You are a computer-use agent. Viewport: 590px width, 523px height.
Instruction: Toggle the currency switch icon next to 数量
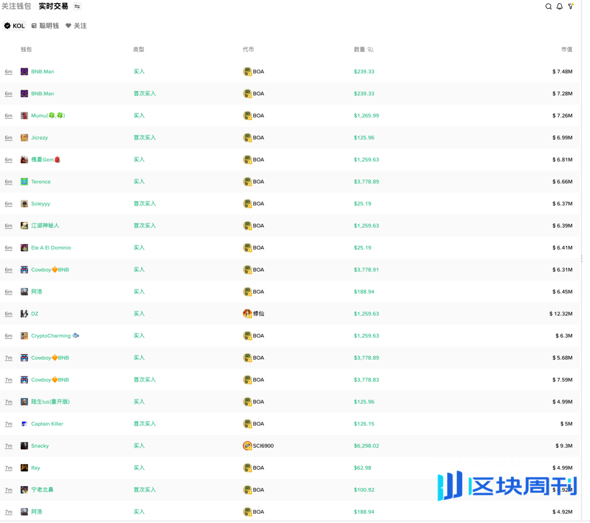[371, 50]
